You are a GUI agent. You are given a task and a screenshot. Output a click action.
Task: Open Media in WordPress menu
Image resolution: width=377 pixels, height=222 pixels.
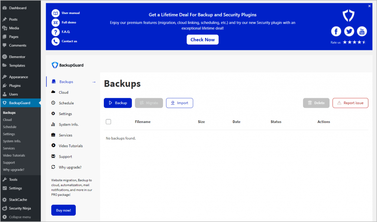[x=21, y=28]
